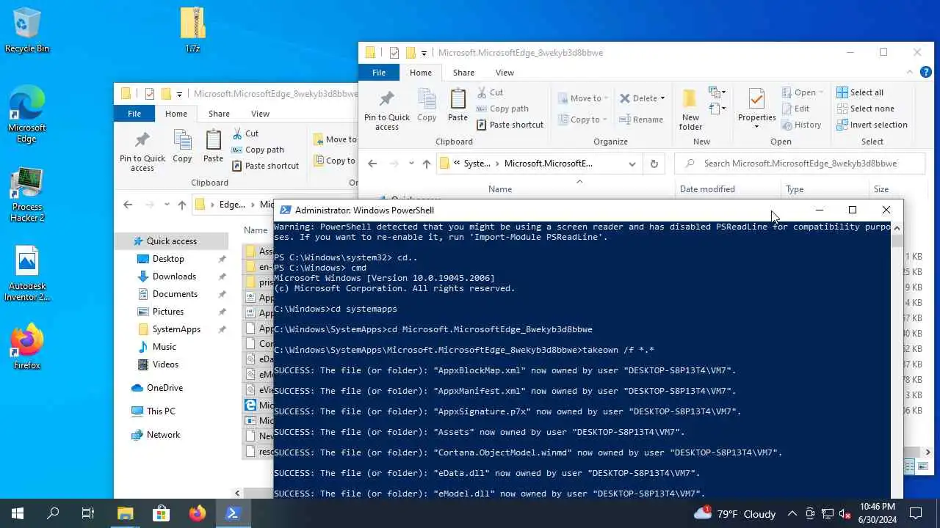Click Paste in the background Explorer ribbon

coord(213,146)
